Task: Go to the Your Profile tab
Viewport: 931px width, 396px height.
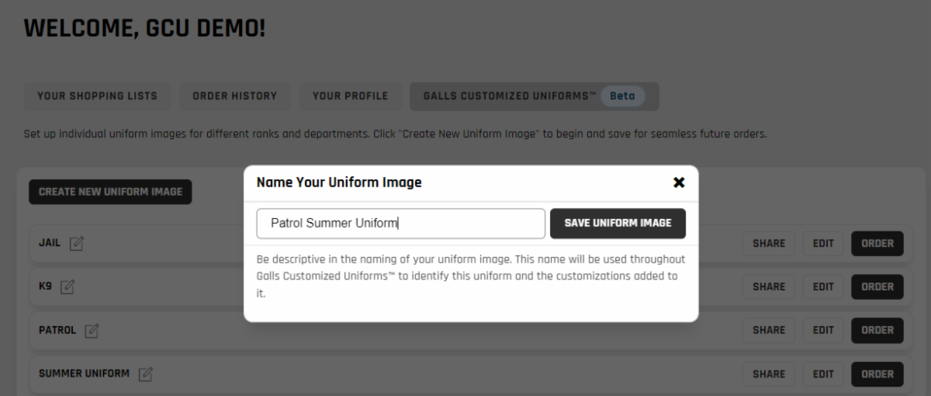Action: pos(350,96)
